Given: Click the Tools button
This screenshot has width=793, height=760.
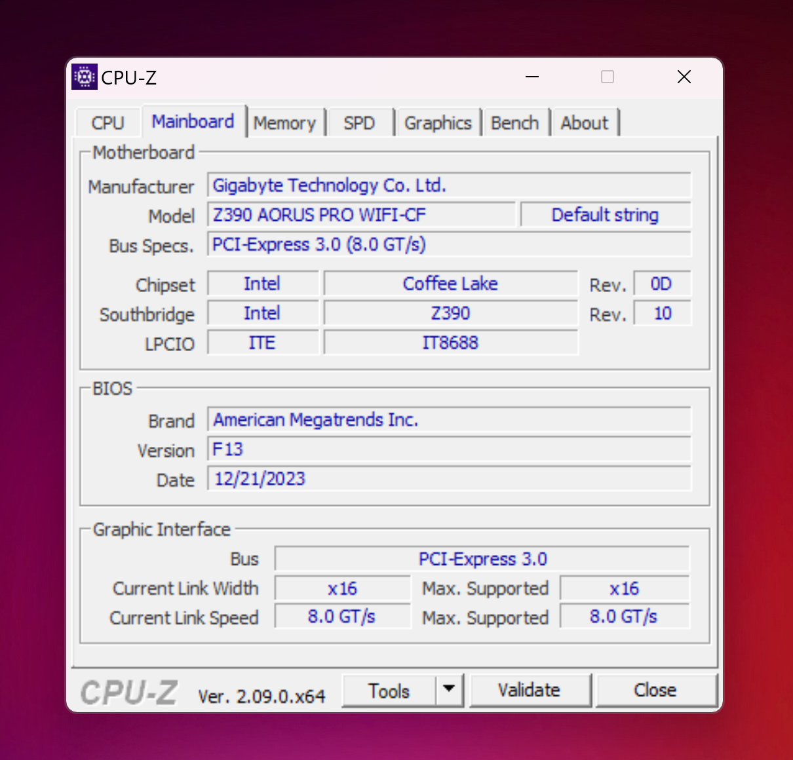Looking at the screenshot, I should (x=389, y=691).
